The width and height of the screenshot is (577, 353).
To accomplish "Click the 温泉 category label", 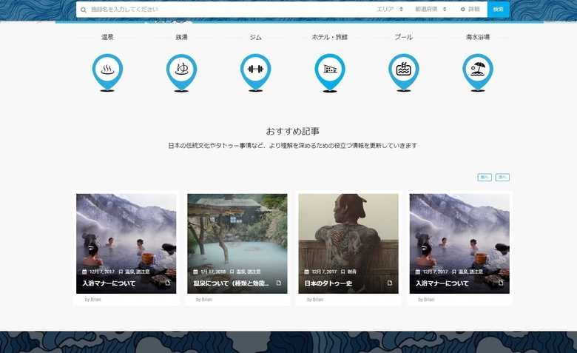I will (x=107, y=37).
